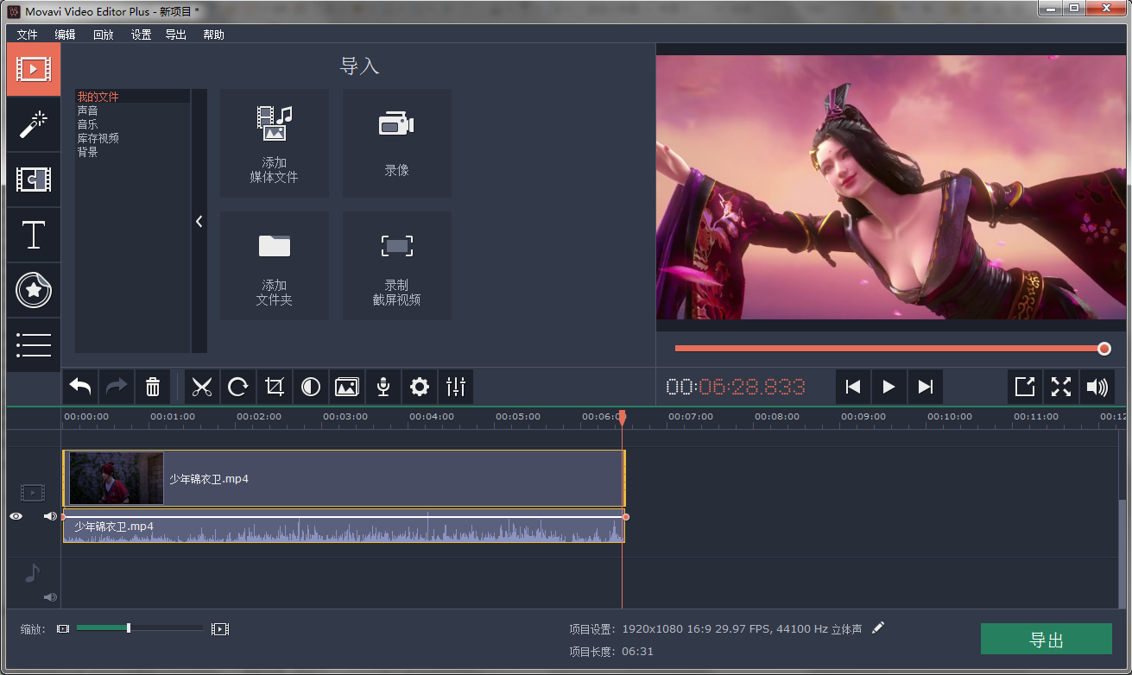Click the red playhead marker on ruler
Screen dimensions: 1132x675
622,418
